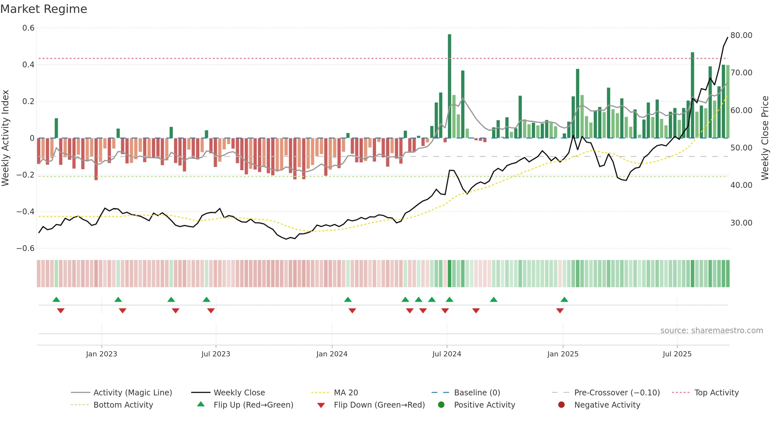Click the tall green bar crossing Top Activity after Jul 2025
The image size is (774, 435).
point(692,95)
